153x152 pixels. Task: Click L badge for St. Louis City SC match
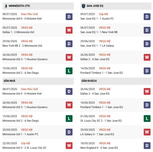click(x=147, y=119)
